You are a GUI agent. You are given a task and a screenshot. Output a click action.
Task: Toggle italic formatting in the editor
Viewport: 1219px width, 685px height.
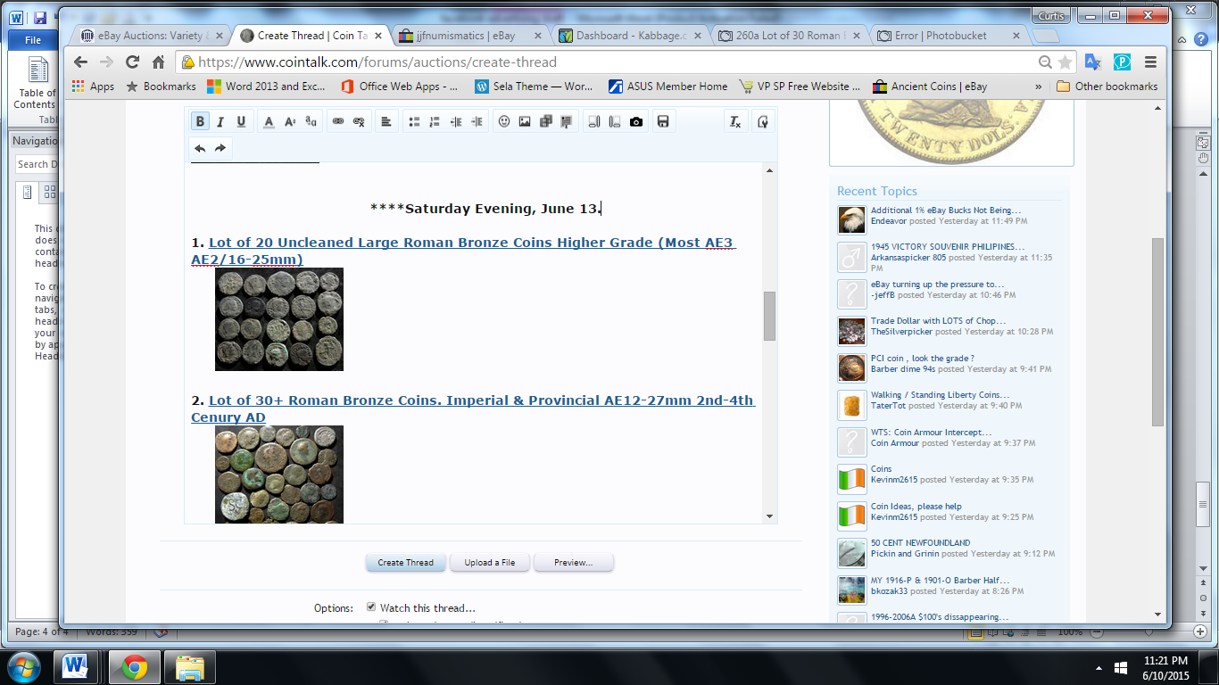click(x=220, y=122)
